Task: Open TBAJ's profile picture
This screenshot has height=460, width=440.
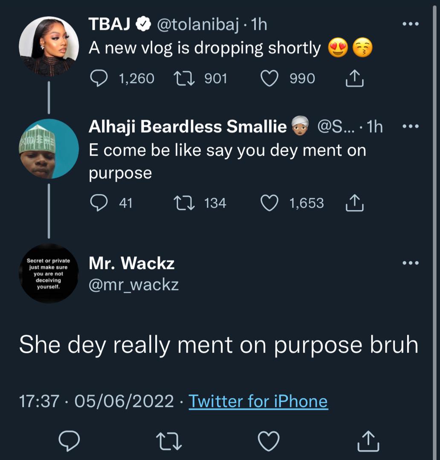Action: click(x=49, y=46)
